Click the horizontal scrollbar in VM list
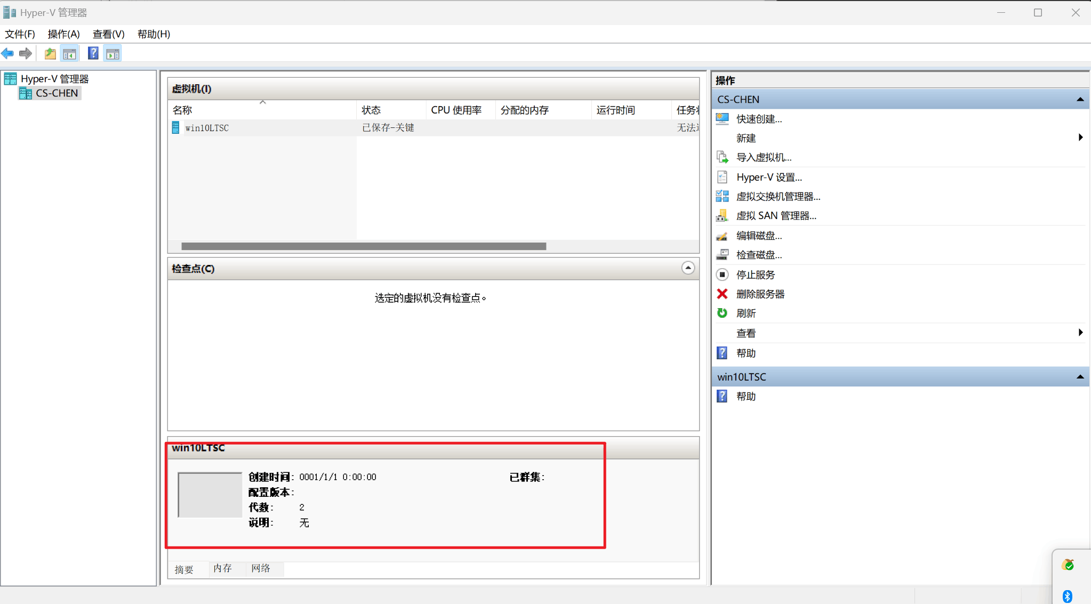The width and height of the screenshot is (1091, 604). pos(364,246)
